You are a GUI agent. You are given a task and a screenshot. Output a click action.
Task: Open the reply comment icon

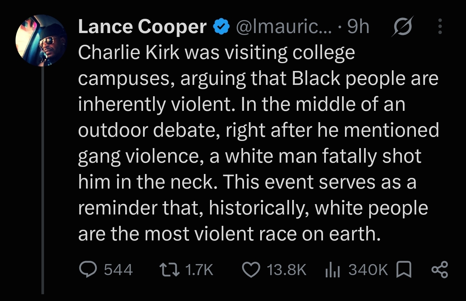point(88,270)
